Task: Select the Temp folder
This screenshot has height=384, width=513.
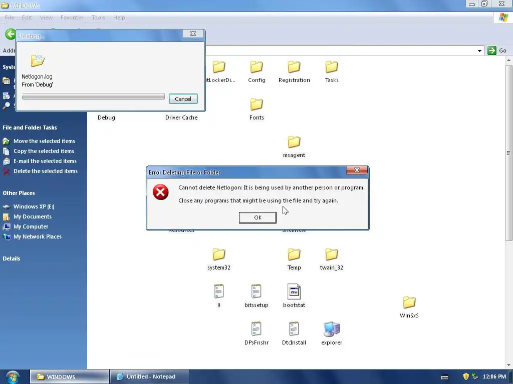Action: 294,259
